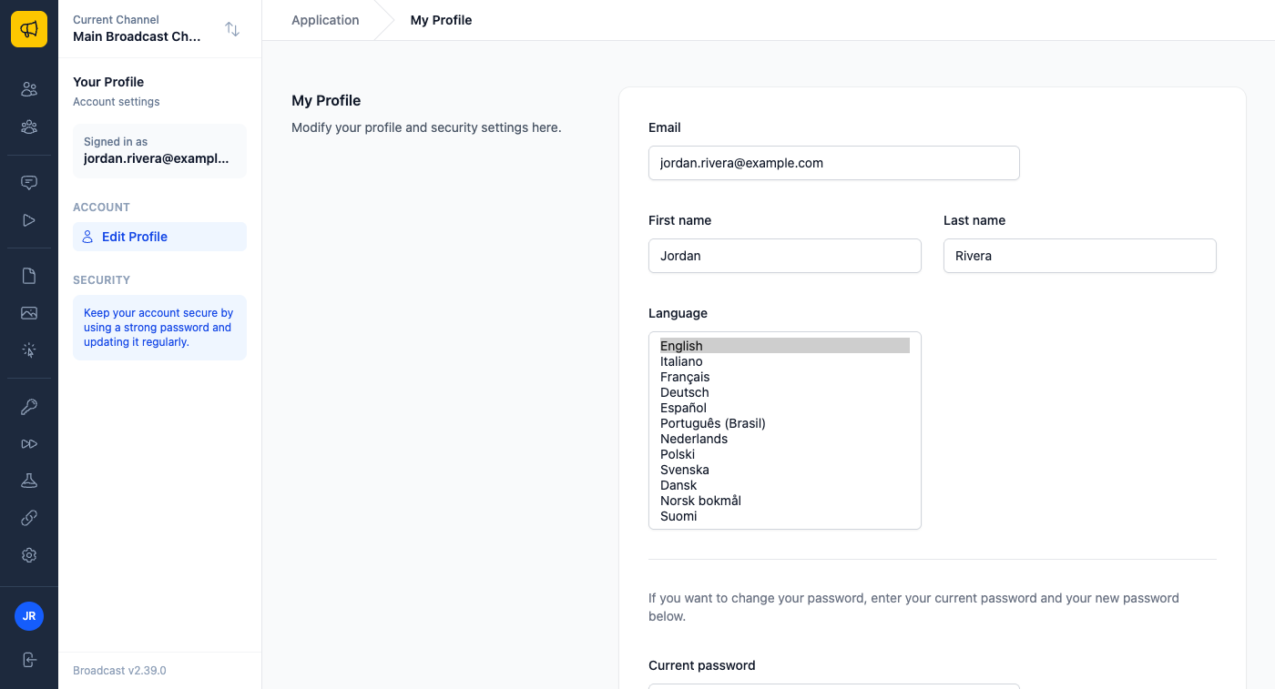Open the settings gear icon in sidebar

pos(29,555)
